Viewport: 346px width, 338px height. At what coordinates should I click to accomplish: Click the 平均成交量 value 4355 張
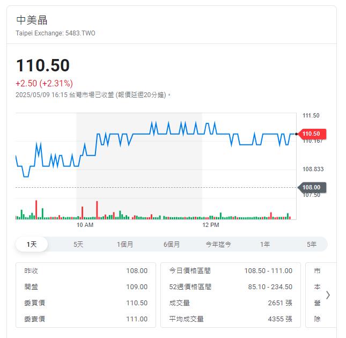(280, 319)
